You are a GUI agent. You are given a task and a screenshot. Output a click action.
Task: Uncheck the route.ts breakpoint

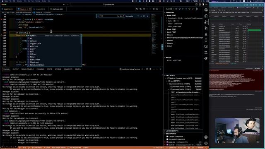point(167,145)
